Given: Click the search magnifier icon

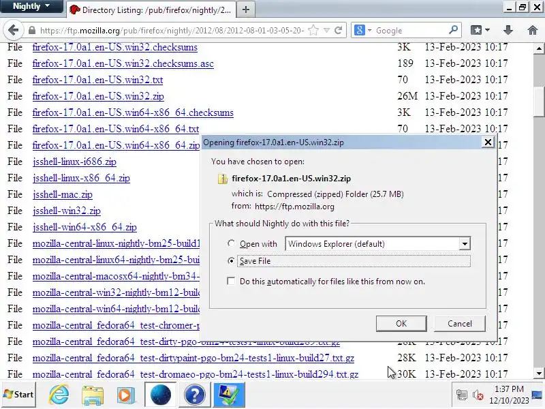Looking at the screenshot, I should click(453, 30).
